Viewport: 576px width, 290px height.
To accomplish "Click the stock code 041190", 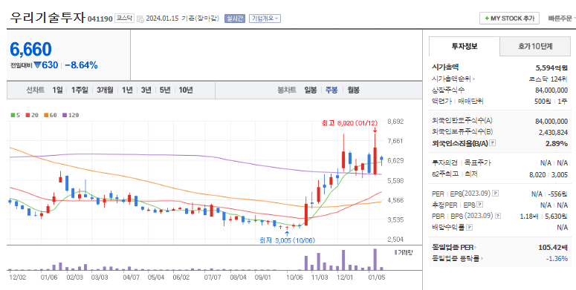I will 100,19.
